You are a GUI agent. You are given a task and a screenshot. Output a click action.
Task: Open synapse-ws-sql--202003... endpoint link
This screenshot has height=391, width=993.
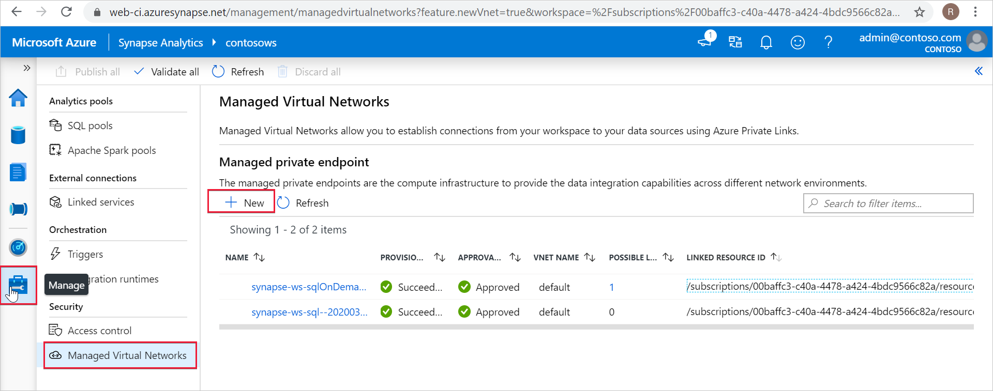coord(309,312)
